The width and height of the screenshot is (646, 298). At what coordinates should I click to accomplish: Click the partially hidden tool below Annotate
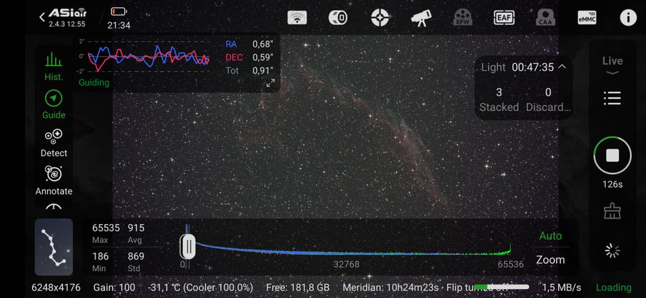(54, 207)
